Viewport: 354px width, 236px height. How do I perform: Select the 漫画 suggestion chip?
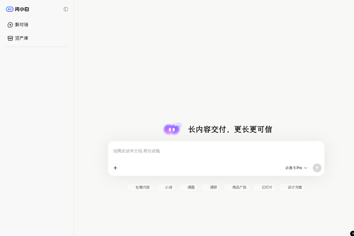coord(188,187)
